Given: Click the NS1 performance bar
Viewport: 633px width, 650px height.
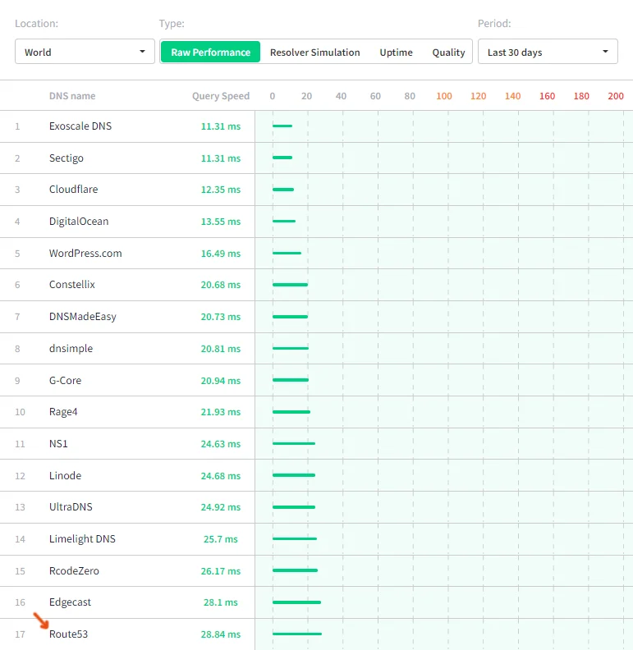Looking at the screenshot, I should tap(294, 443).
